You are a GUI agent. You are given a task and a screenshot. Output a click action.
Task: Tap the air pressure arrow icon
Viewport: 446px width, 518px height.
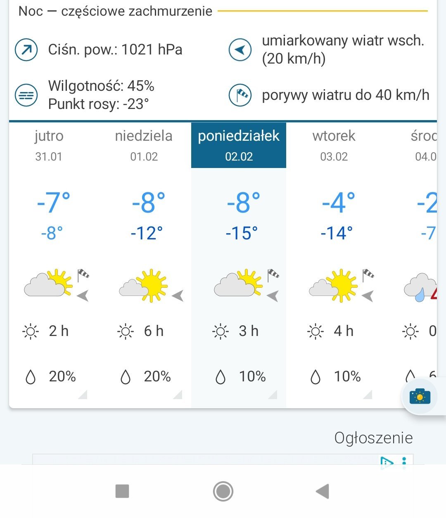pyautogui.click(x=26, y=50)
